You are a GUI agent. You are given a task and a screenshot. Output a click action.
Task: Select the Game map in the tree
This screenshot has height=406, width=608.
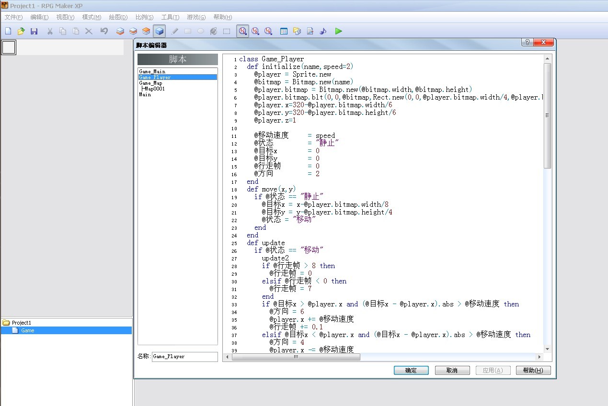[x=28, y=330]
